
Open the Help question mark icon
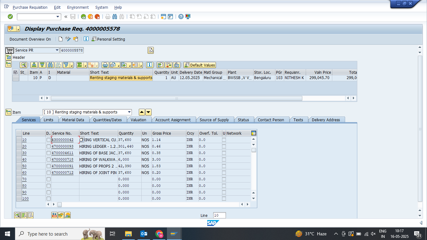coord(181,17)
